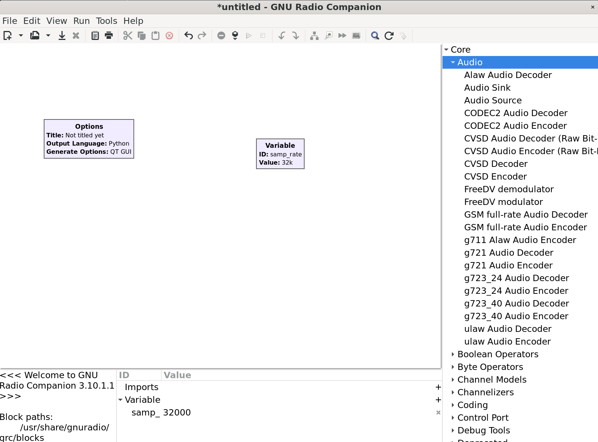Collapse the Audio category
Viewport: 598px width, 442px height.
pos(453,62)
